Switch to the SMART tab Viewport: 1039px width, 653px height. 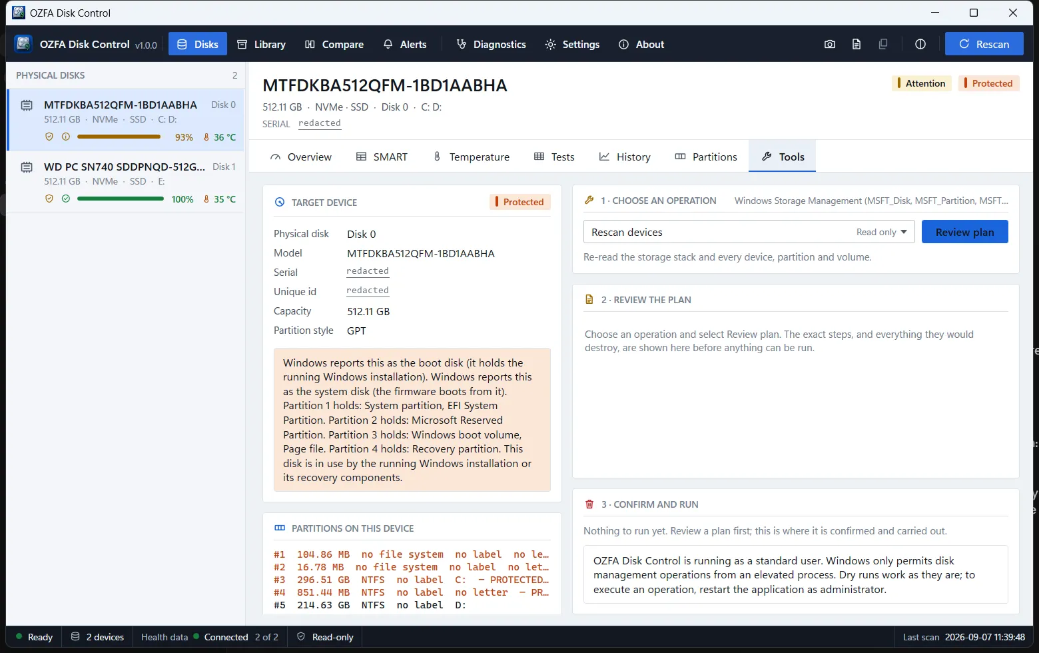pos(382,157)
